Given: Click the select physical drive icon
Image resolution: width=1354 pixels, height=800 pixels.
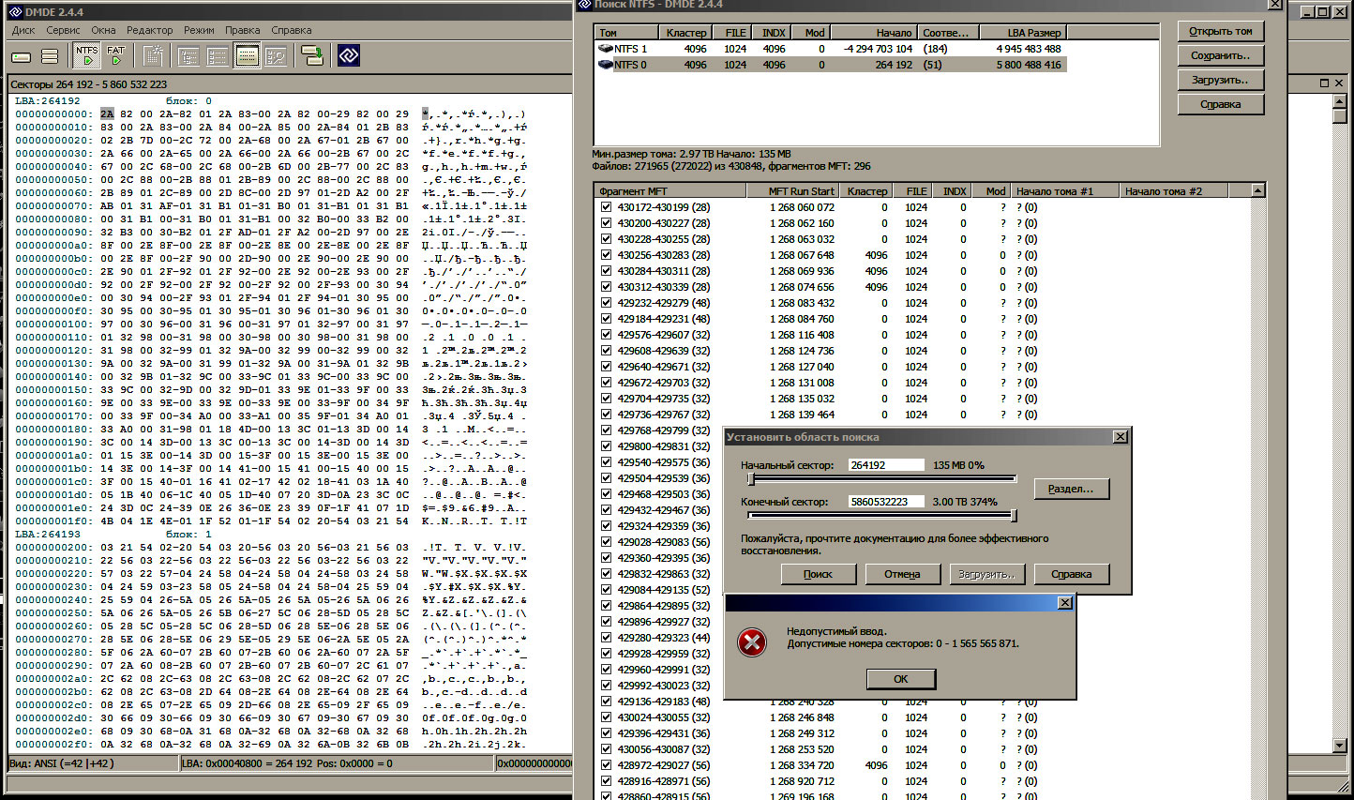Looking at the screenshot, I should point(22,57).
